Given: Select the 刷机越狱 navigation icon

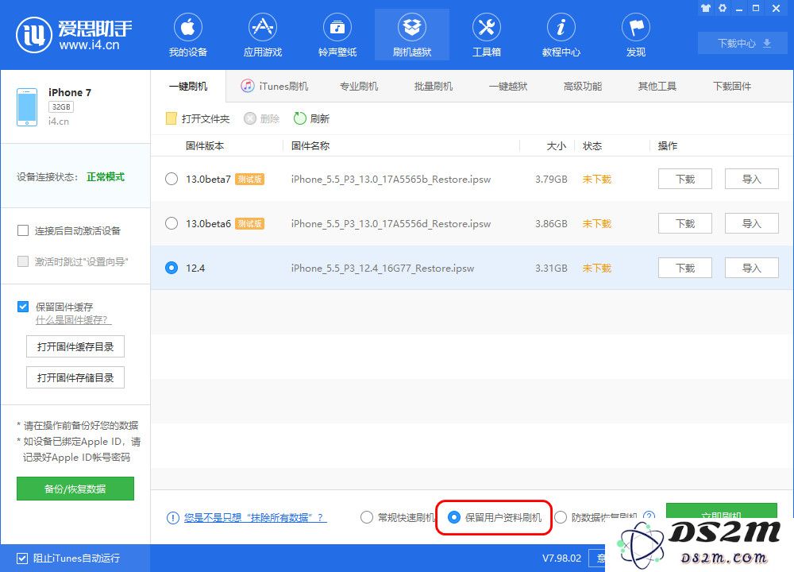Looking at the screenshot, I should 411,35.
